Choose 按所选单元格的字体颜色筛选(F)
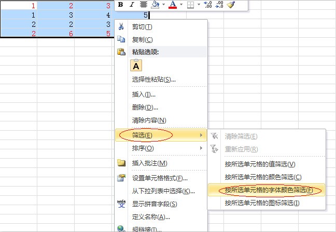 pyautogui.click(x=267, y=190)
